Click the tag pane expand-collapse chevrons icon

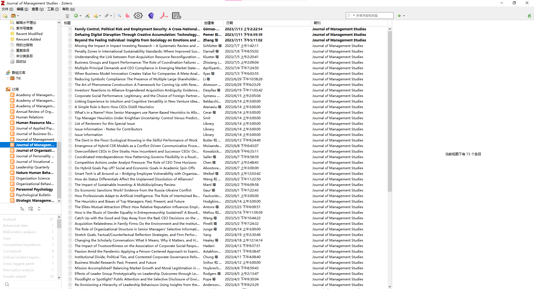(x=39, y=209)
